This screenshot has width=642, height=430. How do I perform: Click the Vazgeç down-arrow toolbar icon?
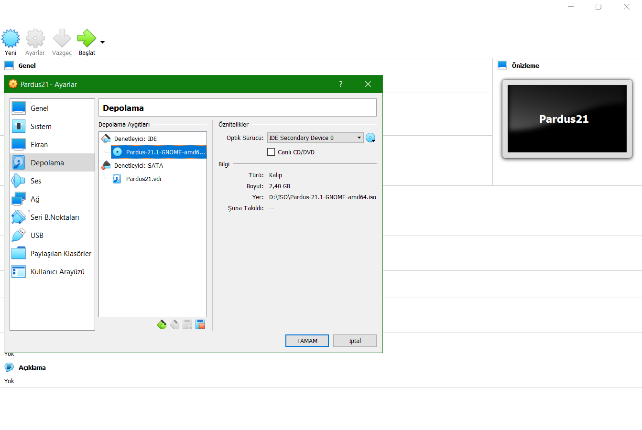tap(62, 38)
